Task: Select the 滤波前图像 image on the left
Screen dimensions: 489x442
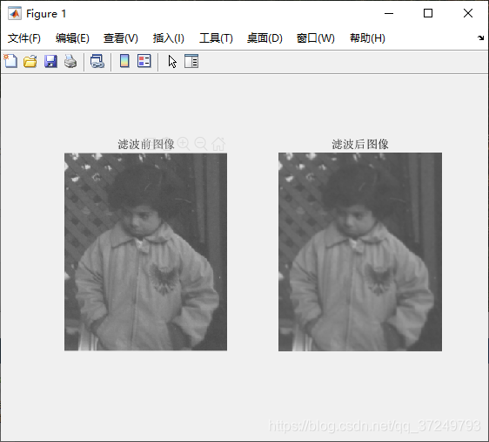Action: 145,252
